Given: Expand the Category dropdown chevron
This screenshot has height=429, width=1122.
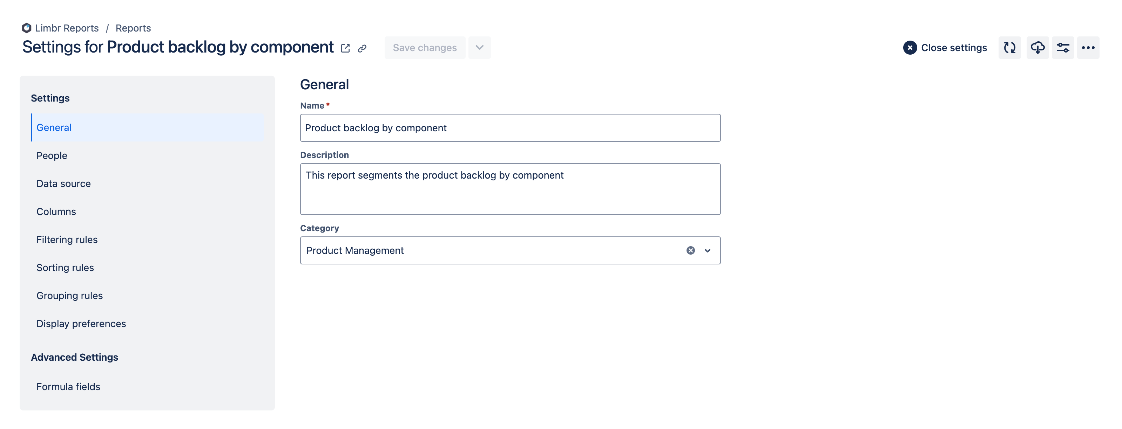Looking at the screenshot, I should [708, 250].
